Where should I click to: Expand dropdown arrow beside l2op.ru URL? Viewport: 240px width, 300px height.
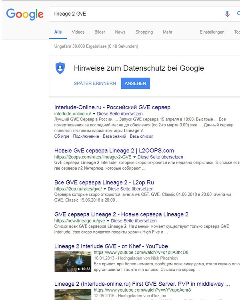[105, 189]
